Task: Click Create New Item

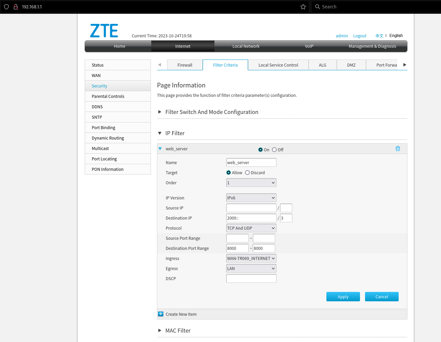Action: [x=181, y=314]
